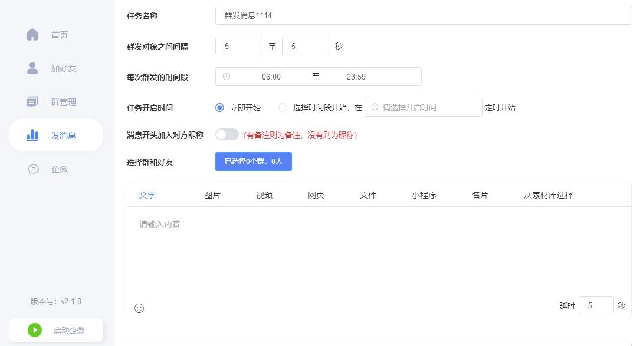
Task: Click the Add Friends person icon
Action: point(32,68)
